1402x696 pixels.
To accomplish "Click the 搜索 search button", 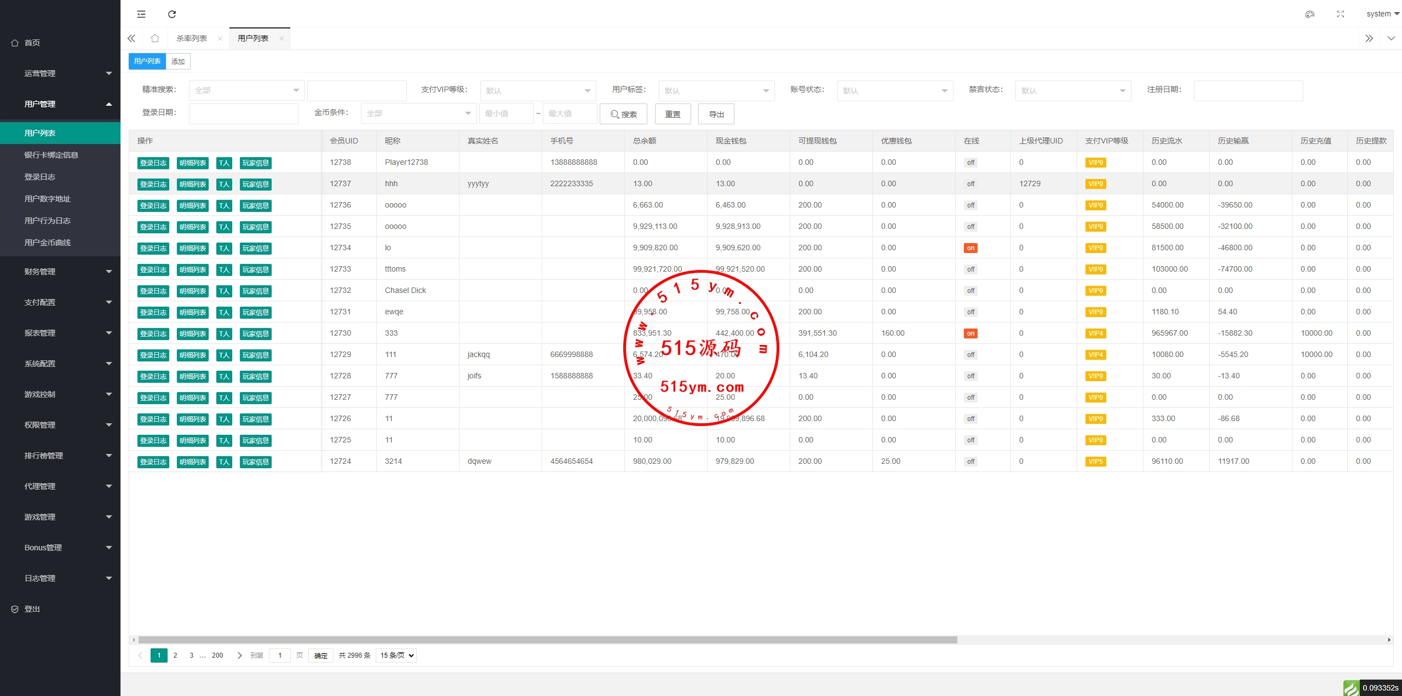I will (x=623, y=114).
